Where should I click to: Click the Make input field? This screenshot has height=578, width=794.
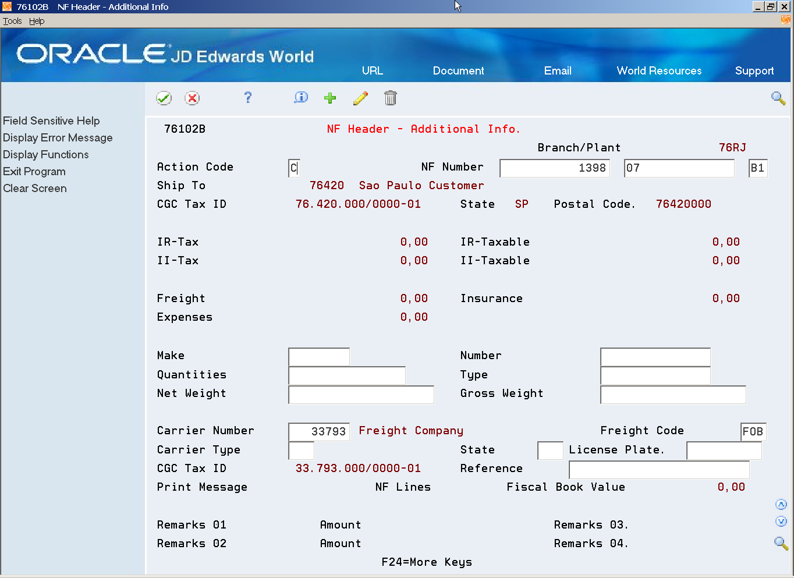tap(319, 356)
